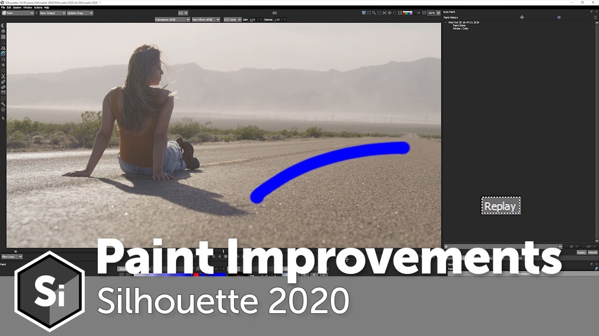Toggle the crosshair overlay icon in the viewer toolbar
Viewport: 599px width, 336px height.
tap(384, 13)
